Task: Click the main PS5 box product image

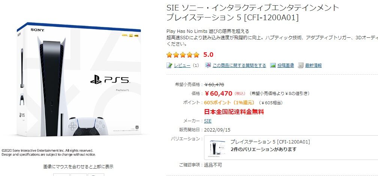Action: (x=79, y=79)
